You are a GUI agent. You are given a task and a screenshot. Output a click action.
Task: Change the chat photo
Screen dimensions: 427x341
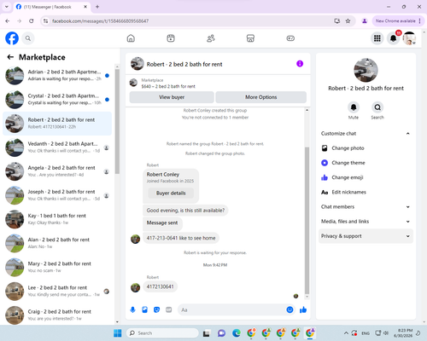[366, 148]
